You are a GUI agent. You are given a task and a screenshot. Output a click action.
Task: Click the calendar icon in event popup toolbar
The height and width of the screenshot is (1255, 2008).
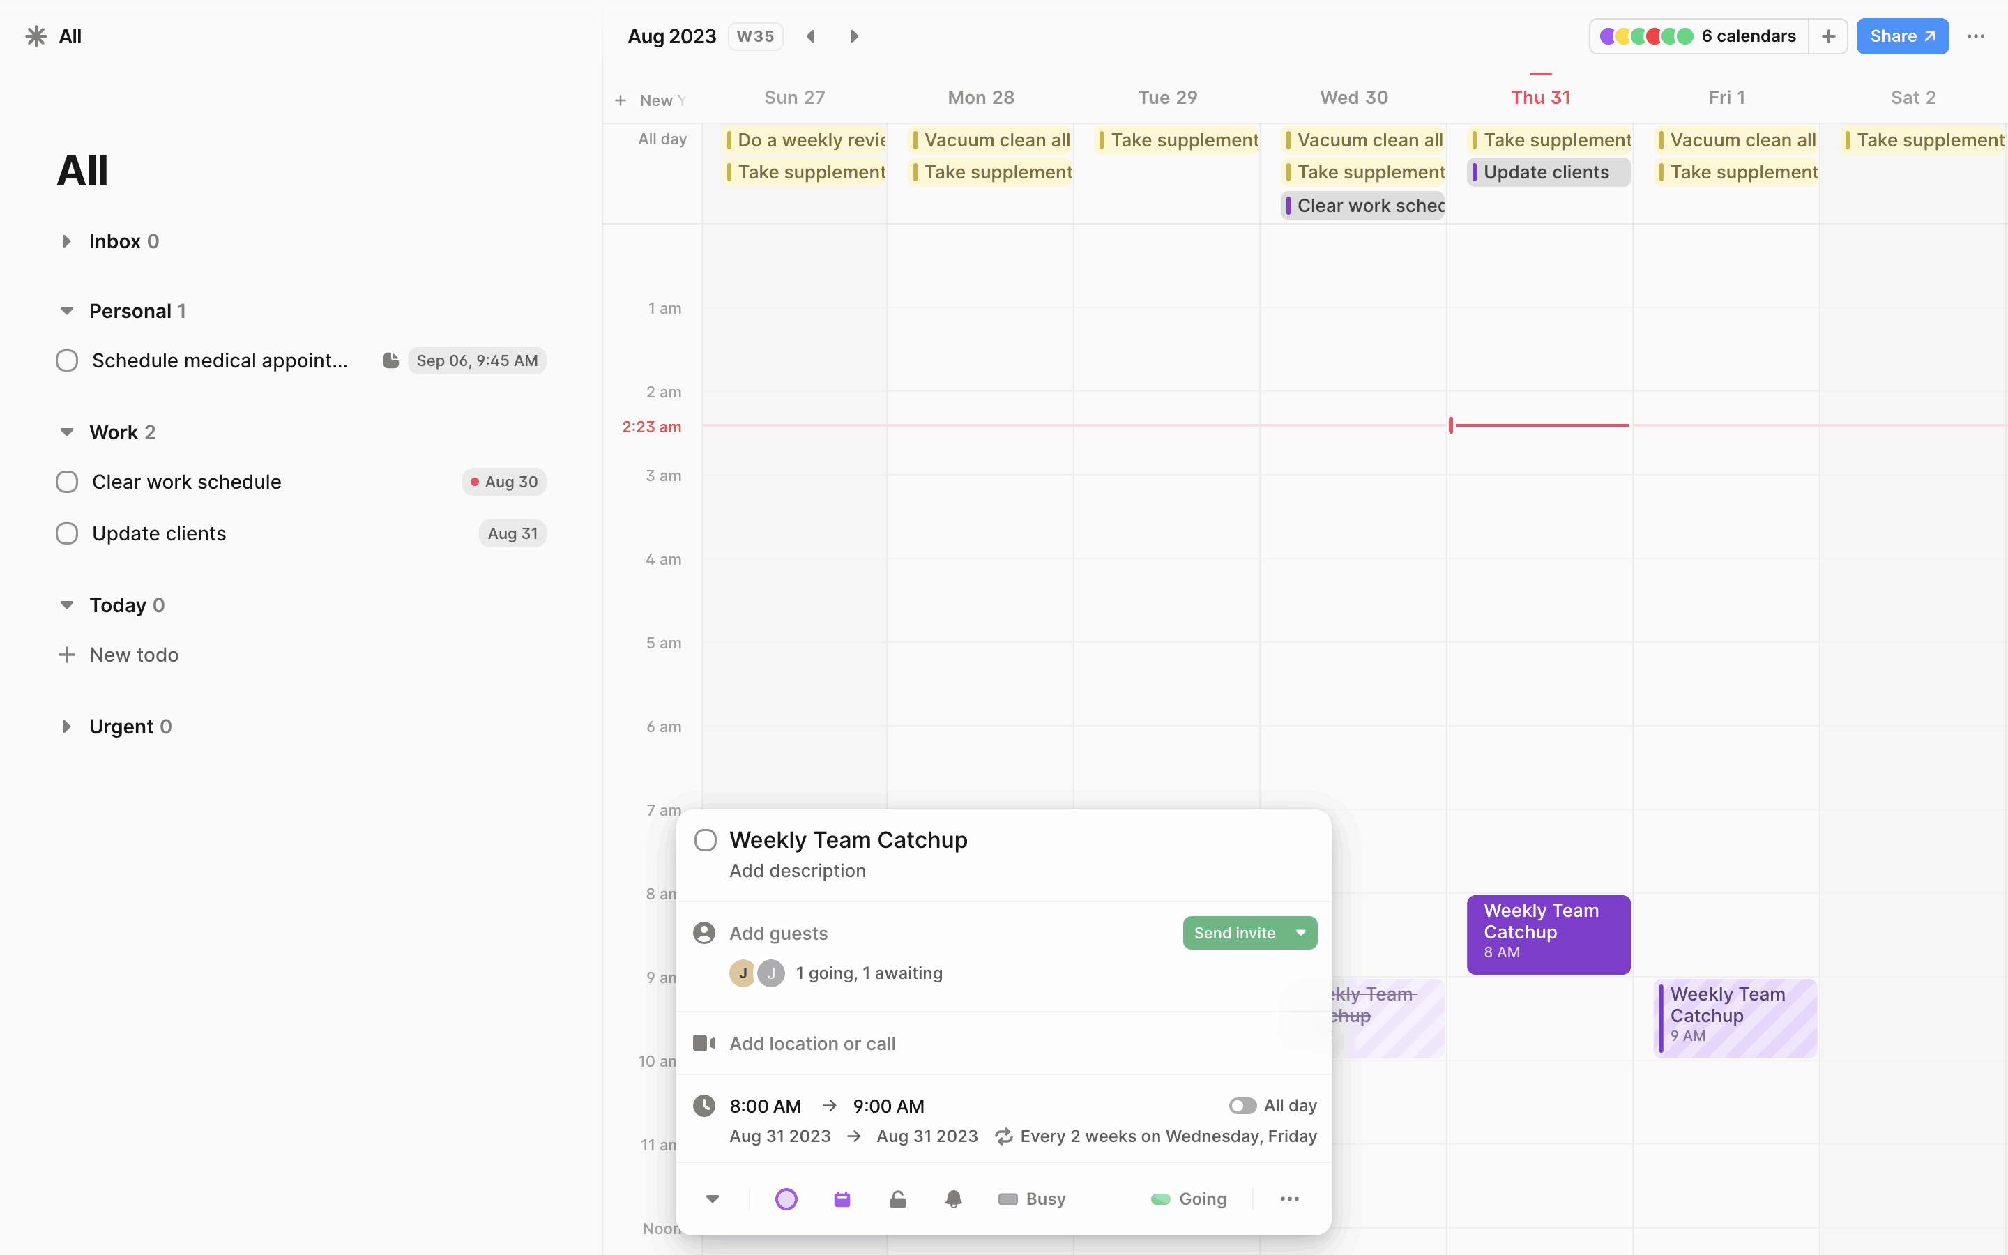[x=842, y=1199]
